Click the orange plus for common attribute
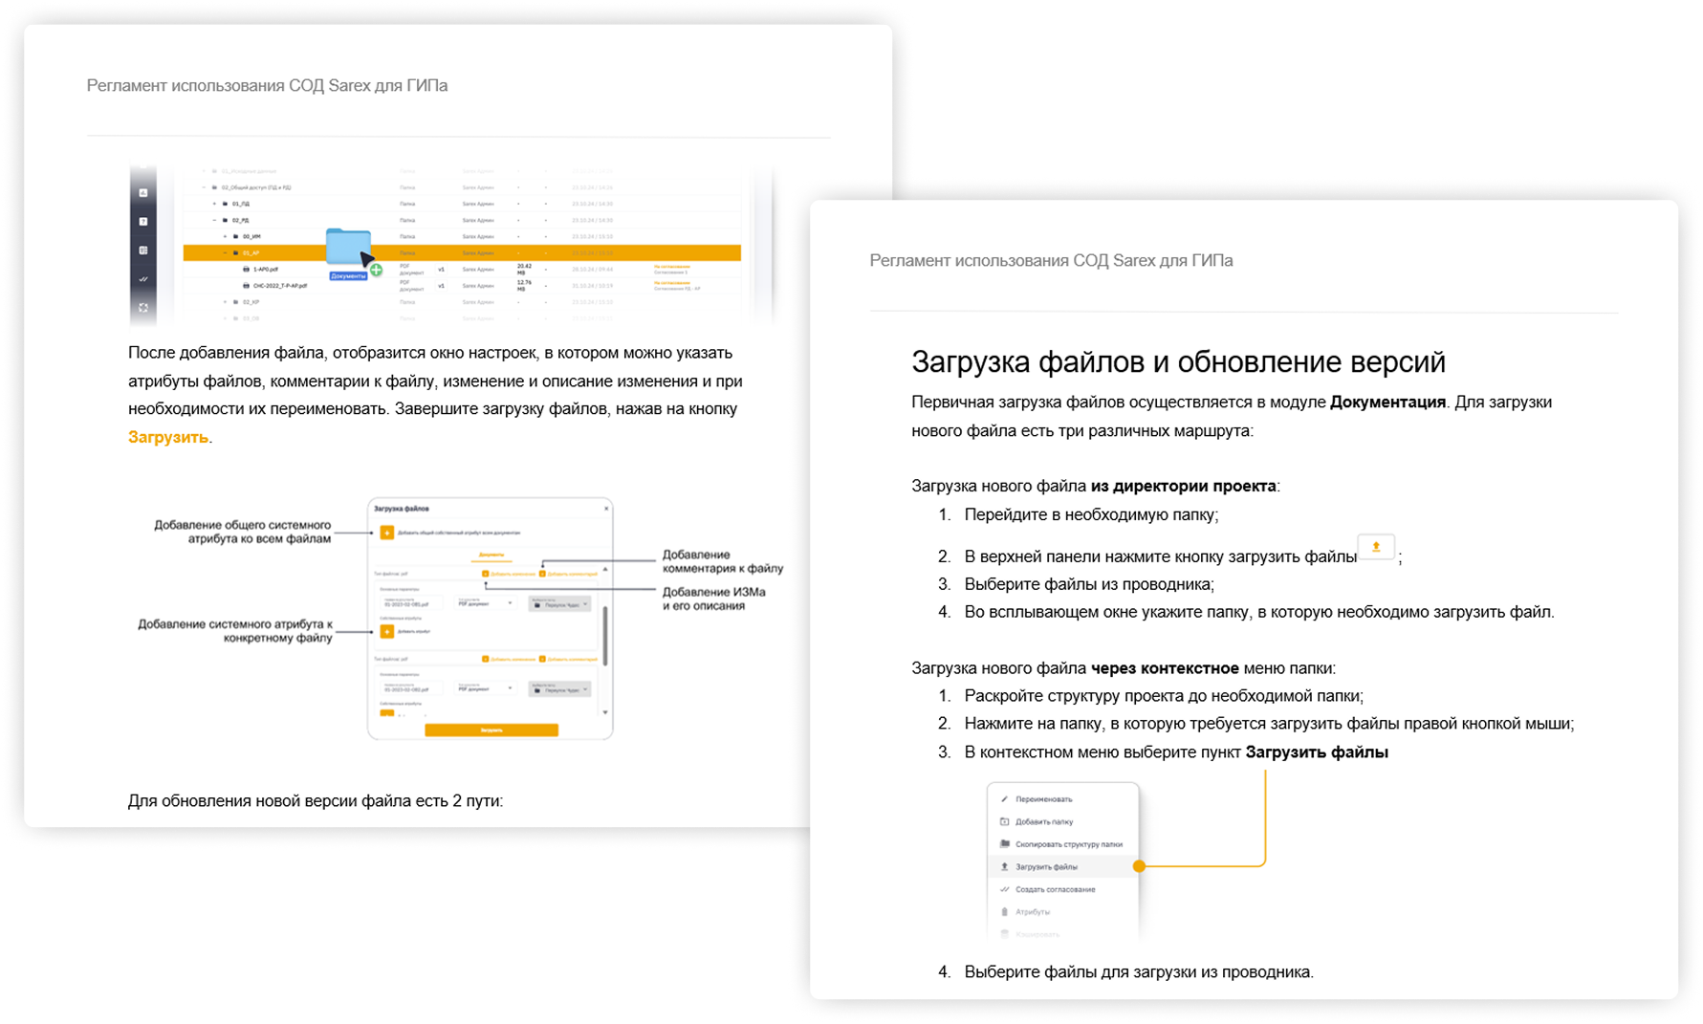This screenshot has height=1024, width=1703. [x=386, y=533]
